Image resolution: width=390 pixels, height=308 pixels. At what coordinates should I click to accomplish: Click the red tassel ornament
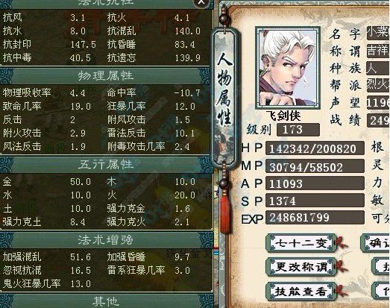point(225,214)
